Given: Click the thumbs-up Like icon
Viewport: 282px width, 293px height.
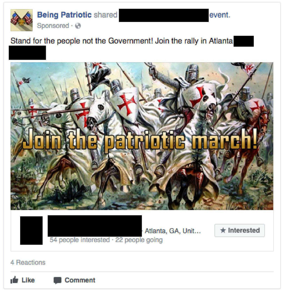Looking at the screenshot, I should click(14, 280).
